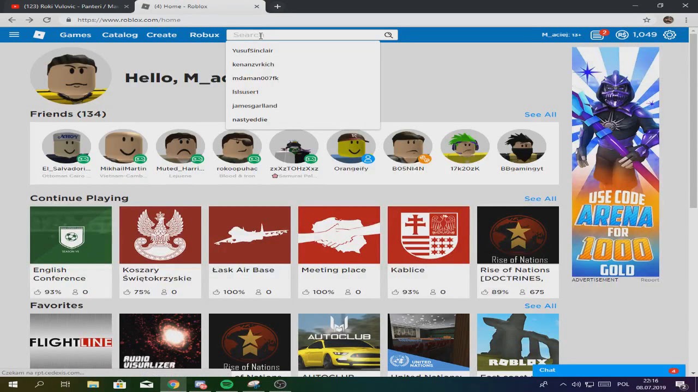The height and width of the screenshot is (392, 698).
Task: Click the Arena 1000 Gold ad banner
Action: 616,162
